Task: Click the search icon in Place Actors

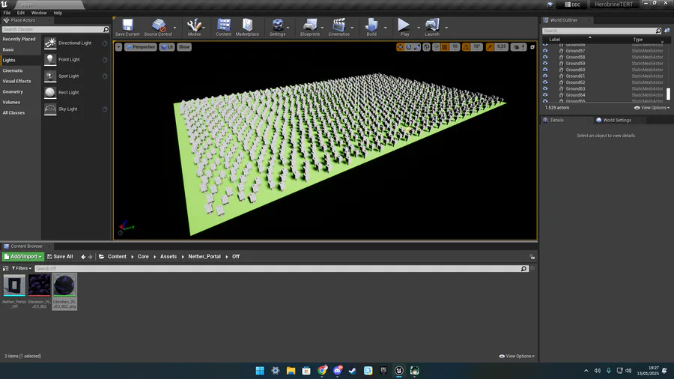Action: click(106, 29)
